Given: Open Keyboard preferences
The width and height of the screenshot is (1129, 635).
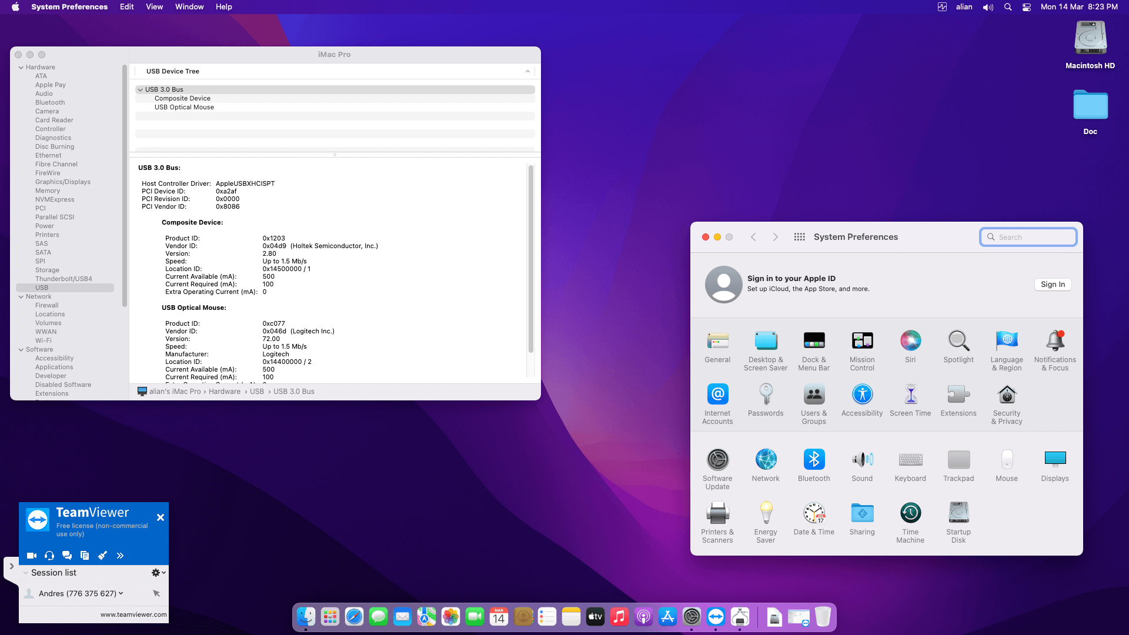Looking at the screenshot, I should [910, 465].
